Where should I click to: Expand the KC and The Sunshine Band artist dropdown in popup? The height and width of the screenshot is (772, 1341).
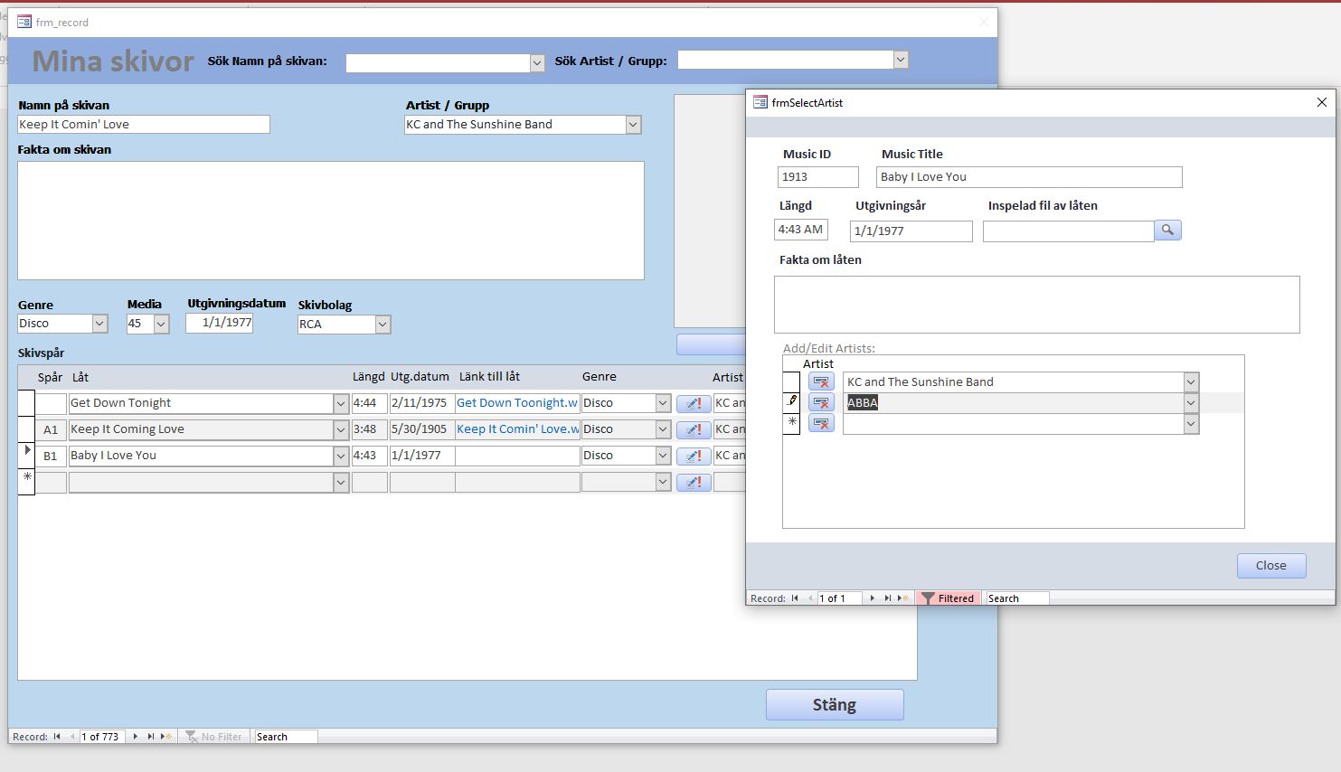point(1191,382)
